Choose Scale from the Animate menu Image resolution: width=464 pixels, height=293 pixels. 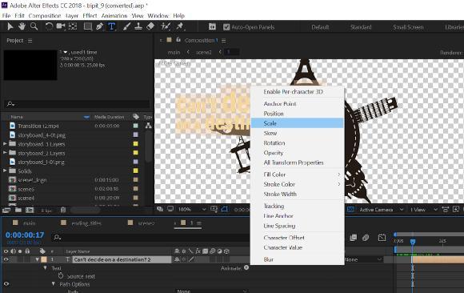297,123
